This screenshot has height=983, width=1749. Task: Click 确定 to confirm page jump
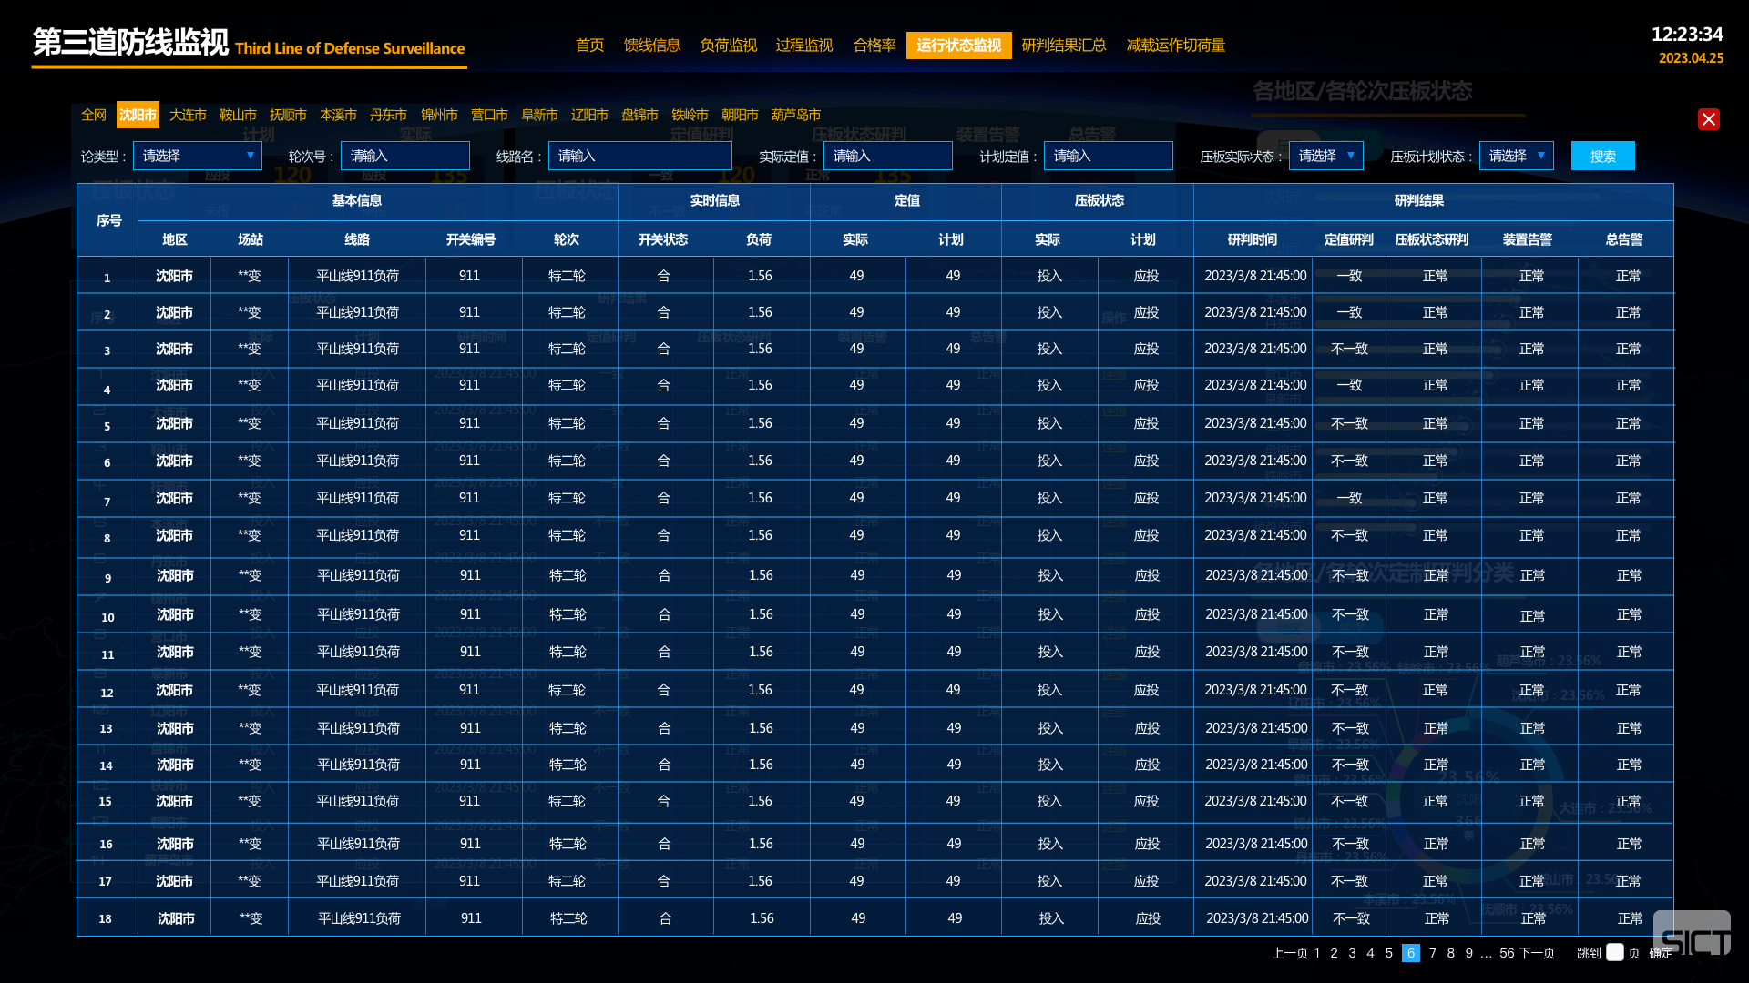(x=1661, y=953)
